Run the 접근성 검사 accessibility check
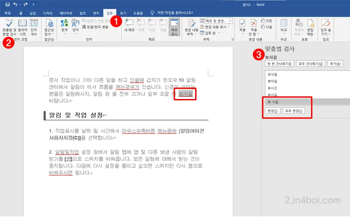Screen dimensions: 350x219 coord(49,27)
